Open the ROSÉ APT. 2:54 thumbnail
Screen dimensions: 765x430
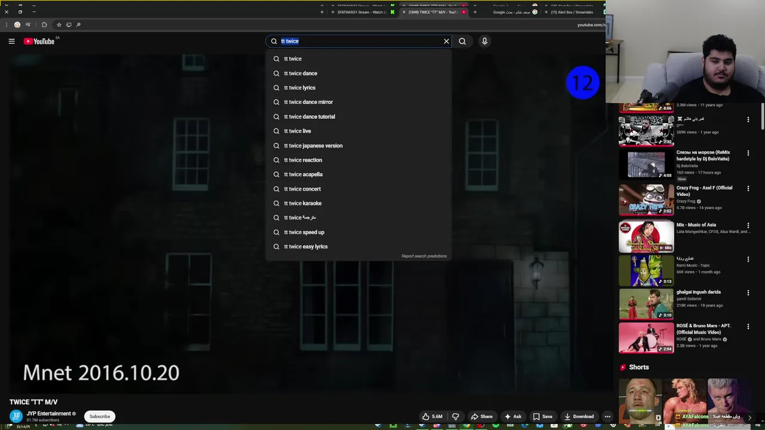pyautogui.click(x=646, y=337)
